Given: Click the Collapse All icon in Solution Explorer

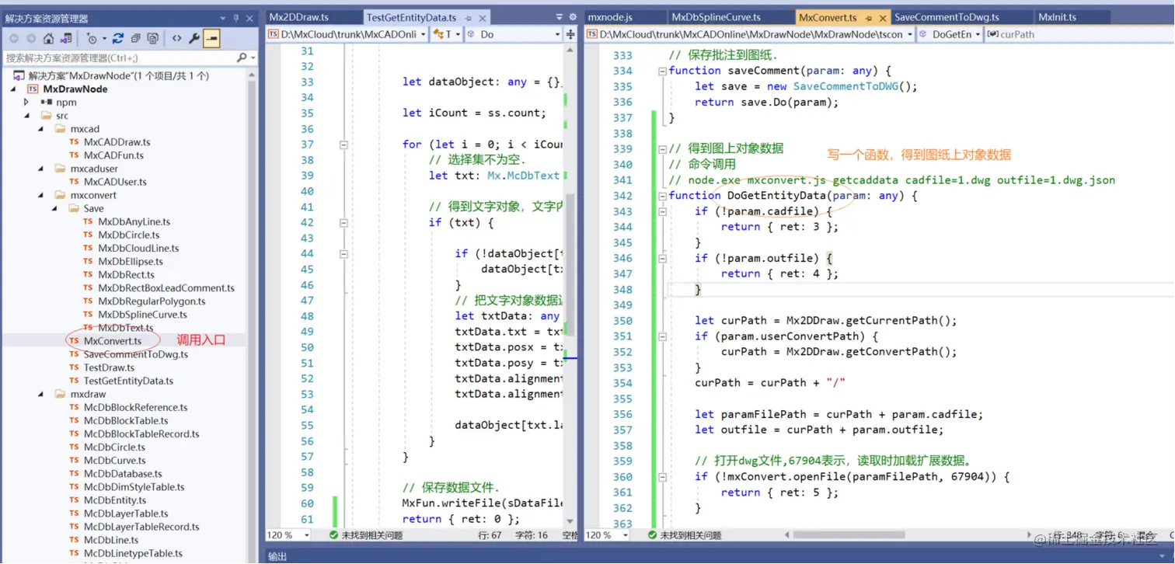Looking at the screenshot, I should click(136, 38).
